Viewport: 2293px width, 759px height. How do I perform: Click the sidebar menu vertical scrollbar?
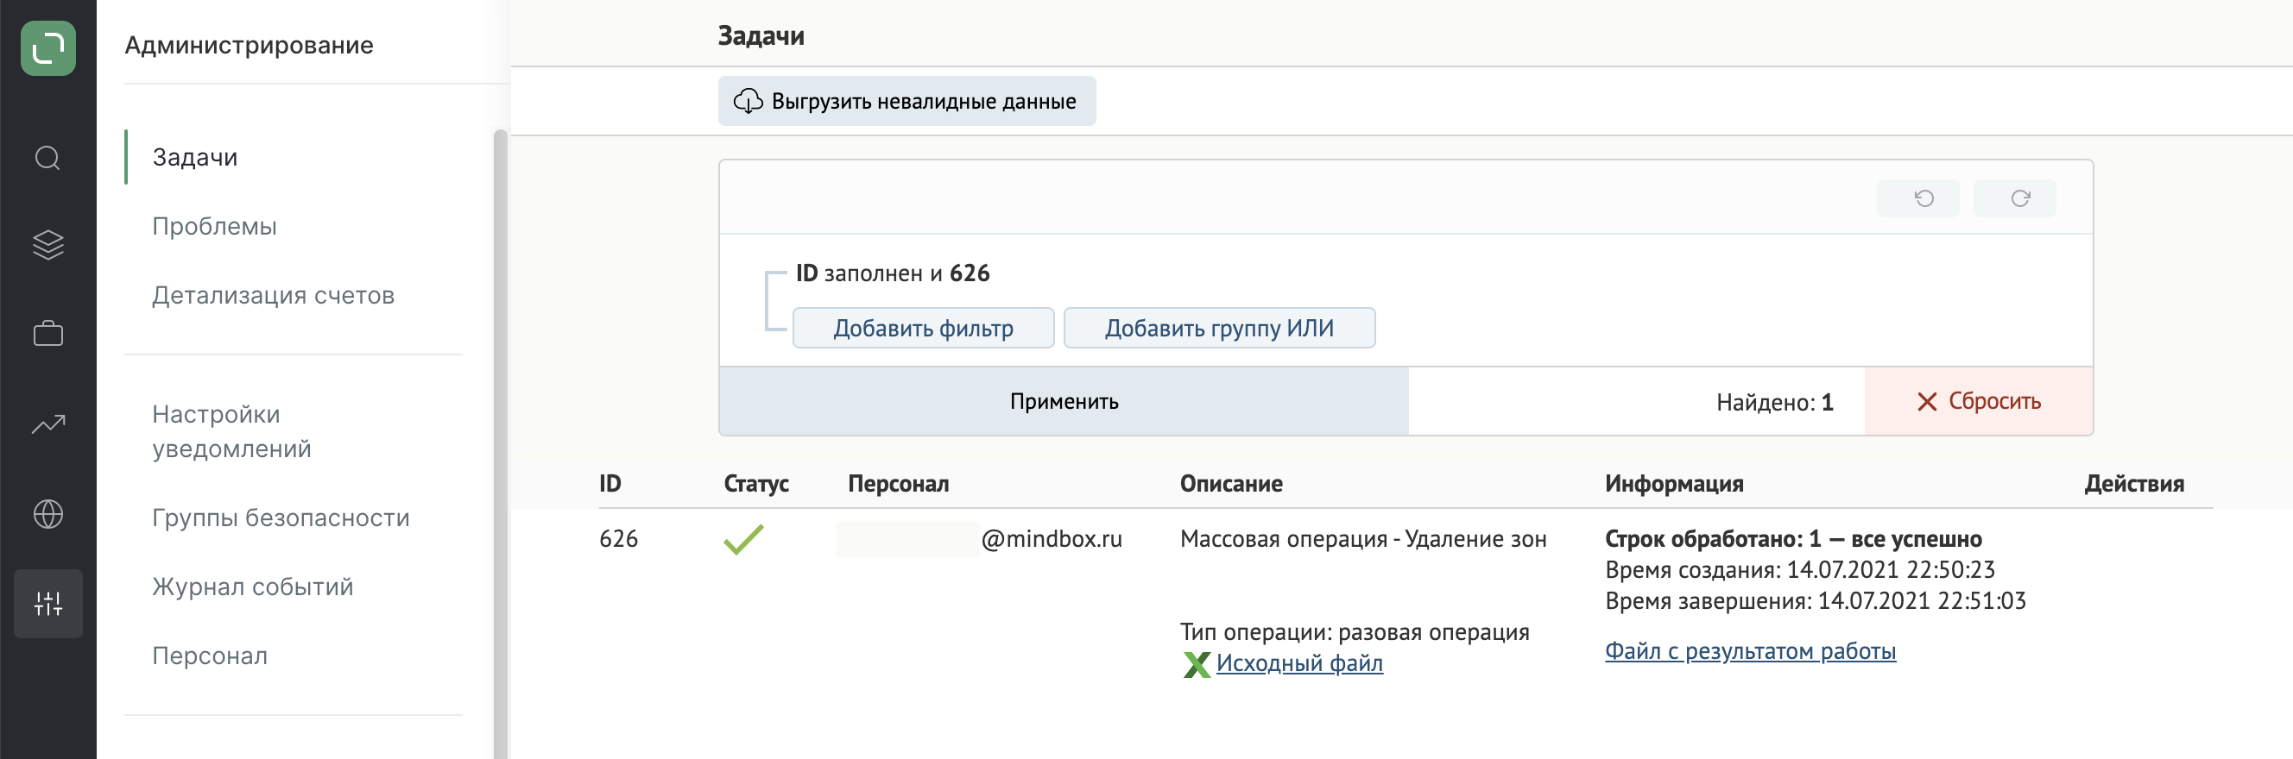click(x=500, y=443)
